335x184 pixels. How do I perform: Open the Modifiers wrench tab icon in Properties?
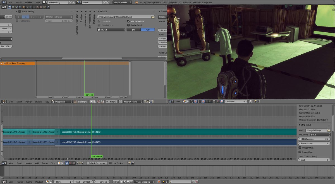pyautogui.click(x=30, y=7)
